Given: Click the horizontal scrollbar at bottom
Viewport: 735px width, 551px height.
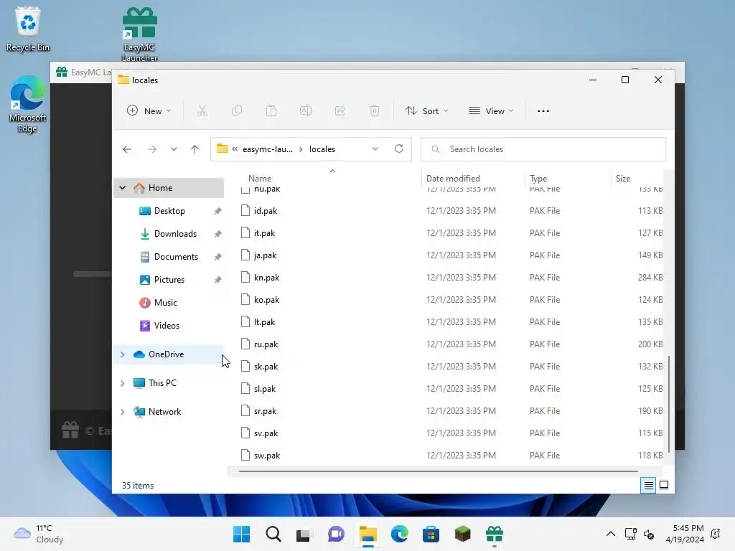Looking at the screenshot, I should pyautogui.click(x=439, y=471).
